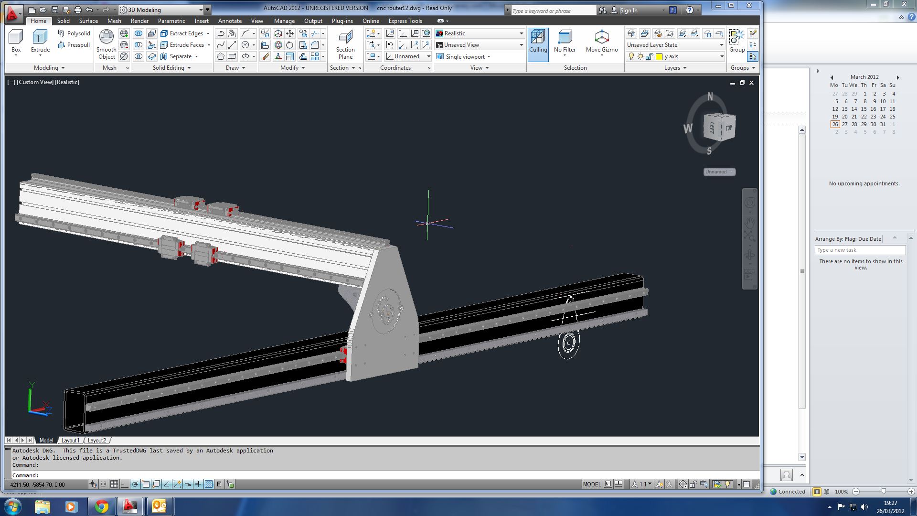Image resolution: width=917 pixels, height=516 pixels.
Task: Toggle grid display in status bar
Action: tap(114, 484)
